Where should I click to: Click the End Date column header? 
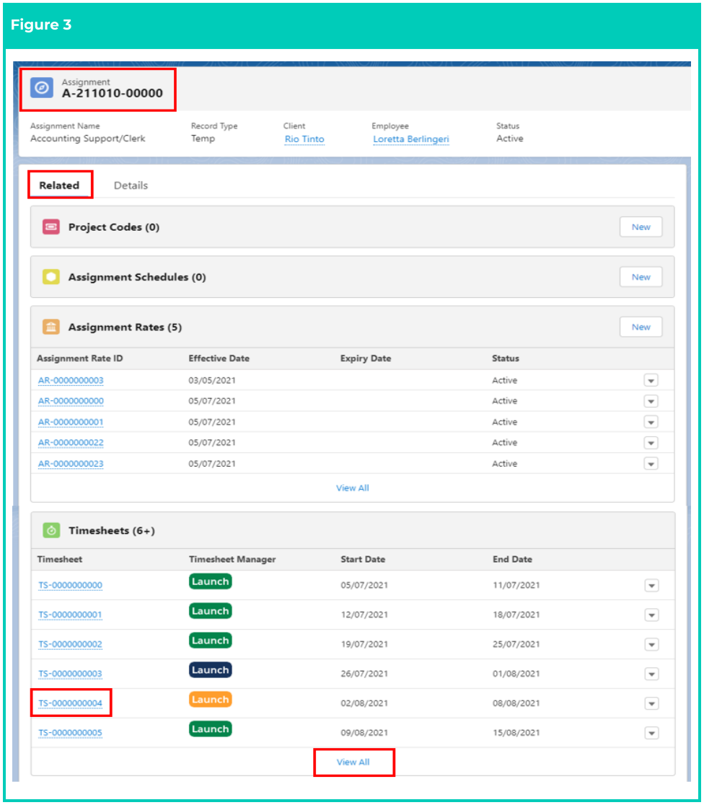click(x=512, y=559)
